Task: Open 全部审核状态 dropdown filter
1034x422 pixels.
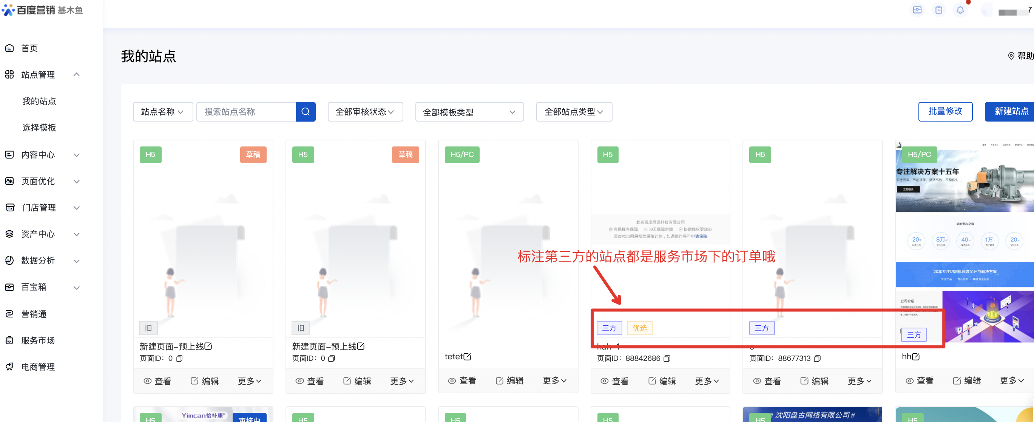Action: [x=365, y=111]
